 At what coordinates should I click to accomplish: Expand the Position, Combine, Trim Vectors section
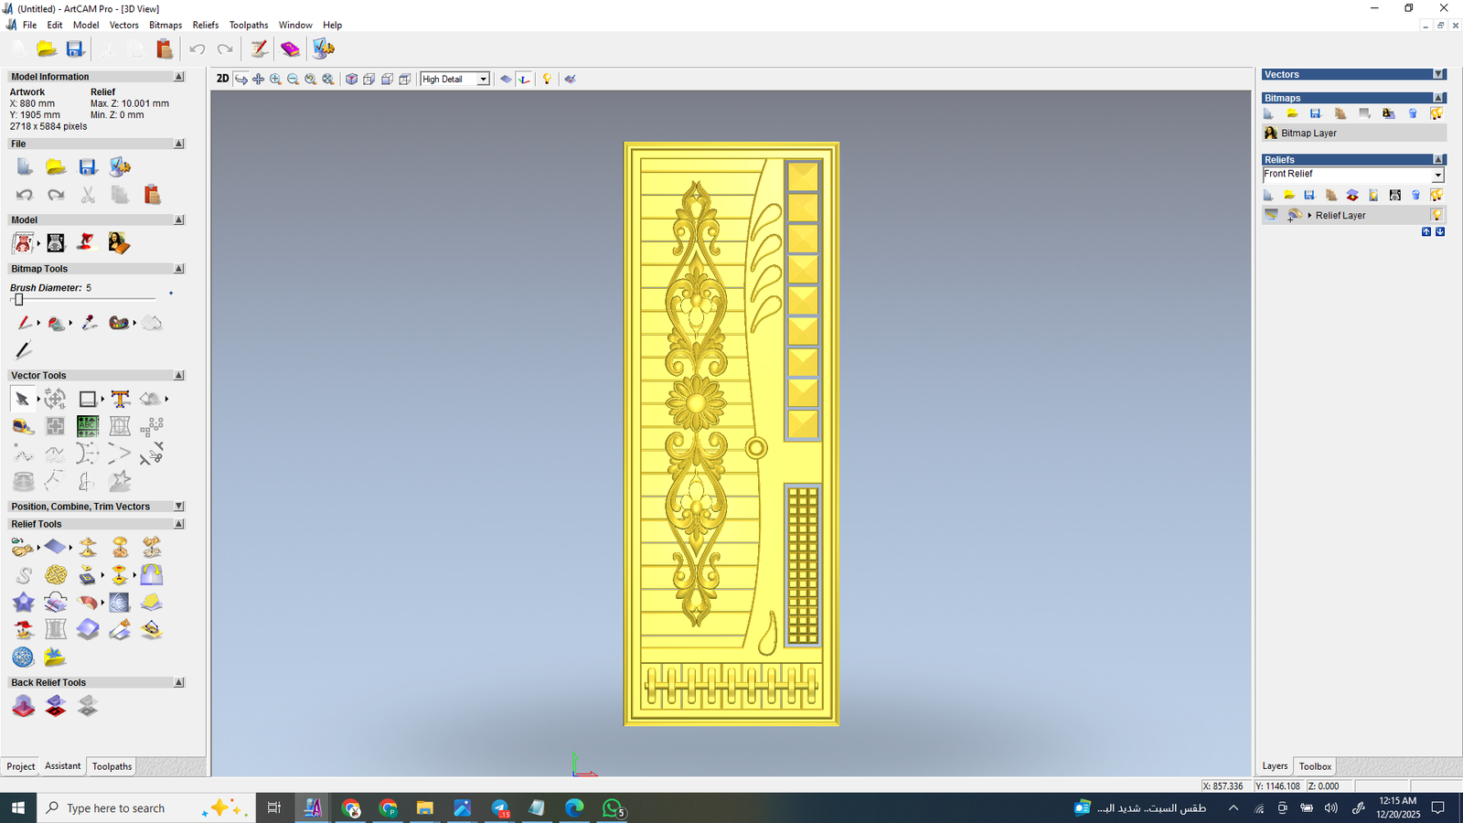coord(179,507)
